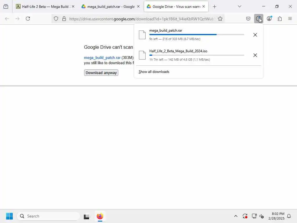The image size is (297, 223).
Task: Cancel the mega_build_patch.rar download
Action: point(255,35)
